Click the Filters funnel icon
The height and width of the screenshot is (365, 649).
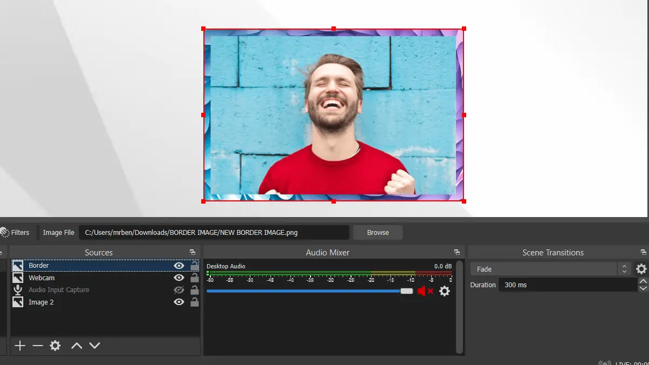[5, 232]
